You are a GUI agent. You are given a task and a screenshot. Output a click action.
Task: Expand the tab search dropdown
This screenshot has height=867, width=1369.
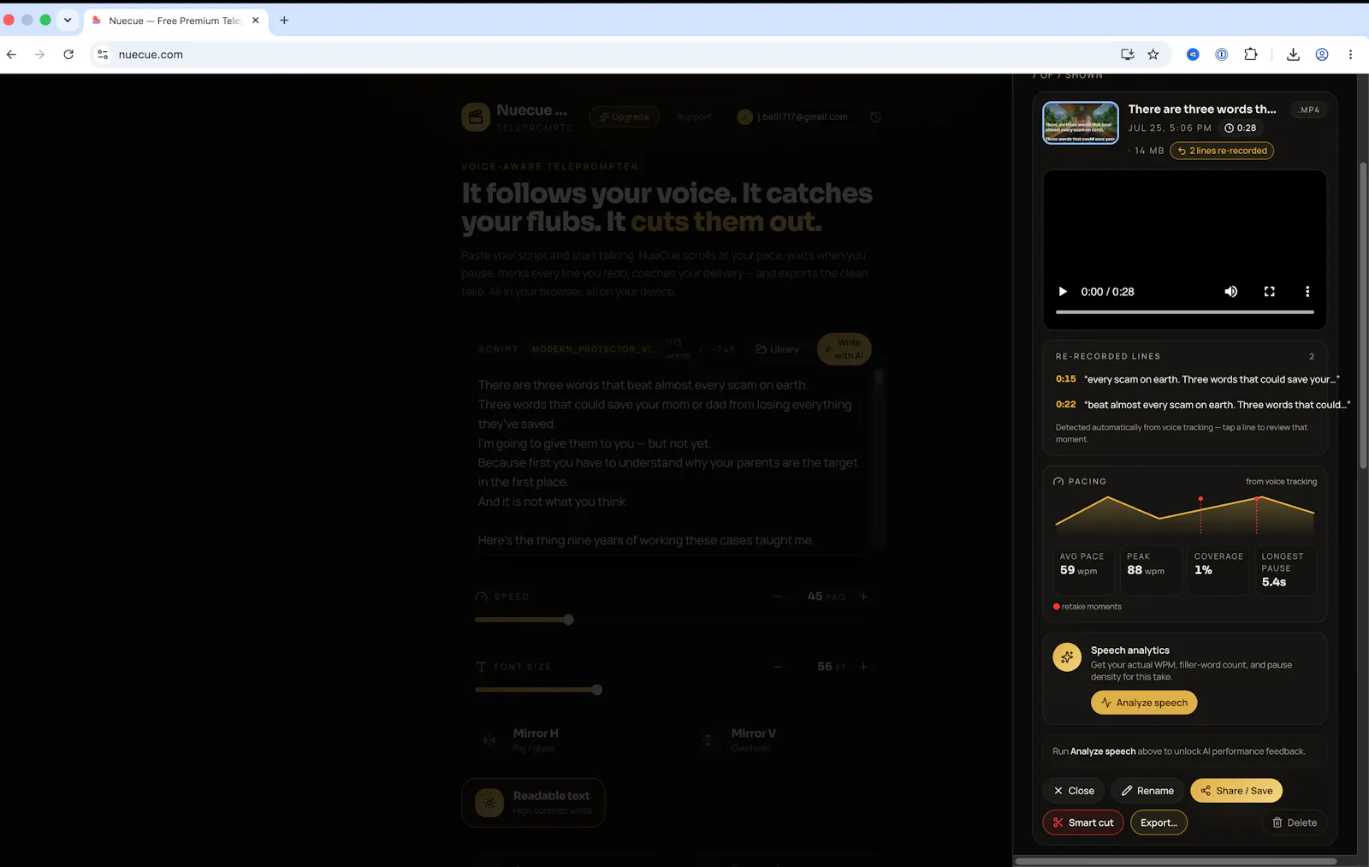(68, 20)
